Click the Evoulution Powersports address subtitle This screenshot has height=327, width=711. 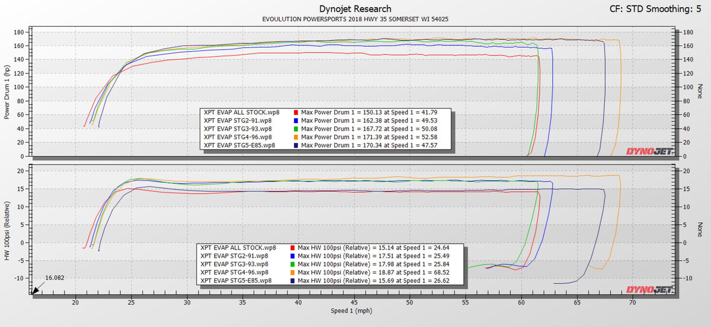(x=355, y=20)
